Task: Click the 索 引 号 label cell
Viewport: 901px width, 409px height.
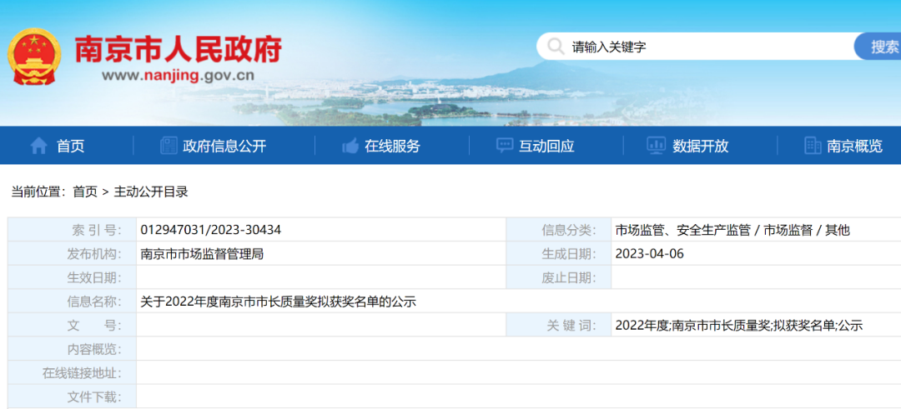Action: pos(73,231)
